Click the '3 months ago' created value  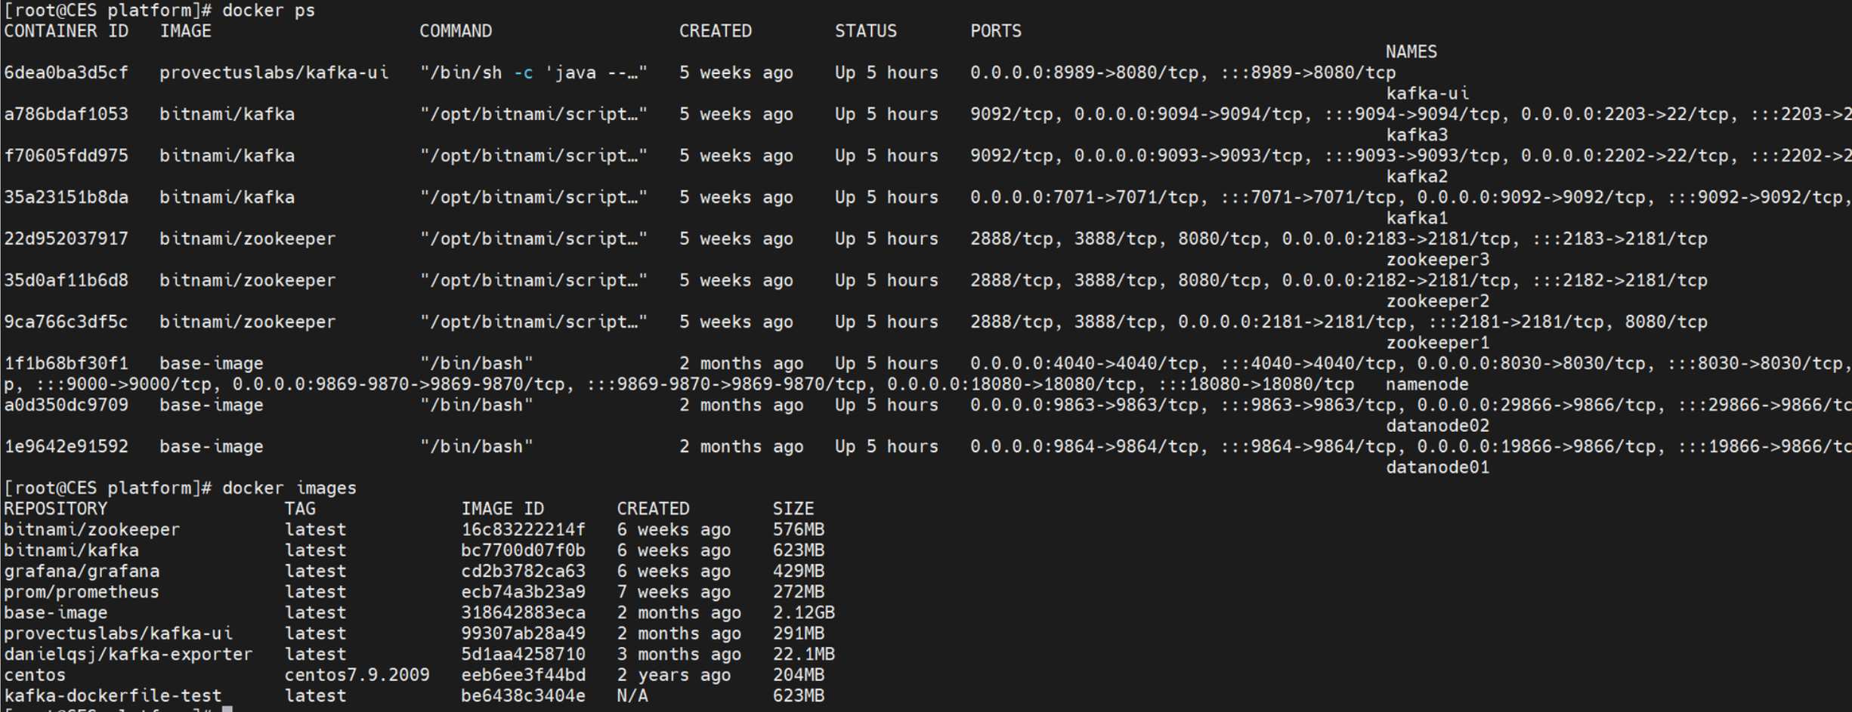pos(679,654)
